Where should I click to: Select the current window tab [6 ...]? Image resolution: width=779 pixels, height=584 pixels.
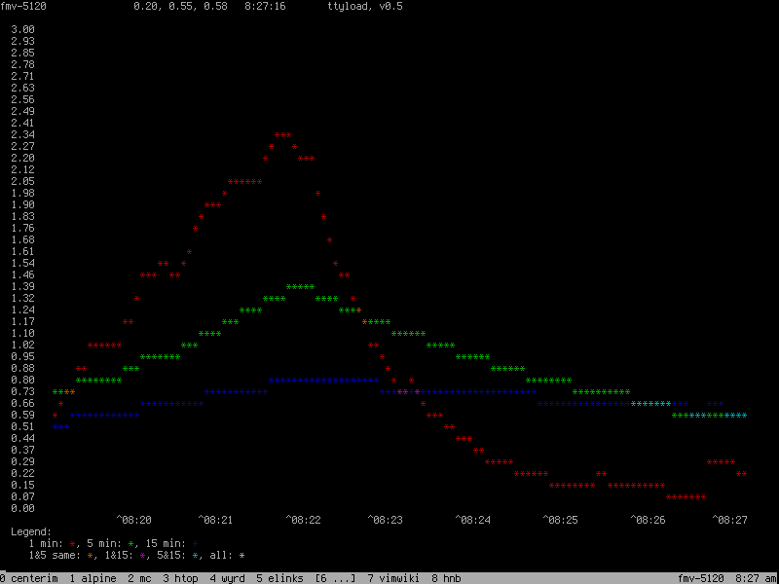[335, 578]
